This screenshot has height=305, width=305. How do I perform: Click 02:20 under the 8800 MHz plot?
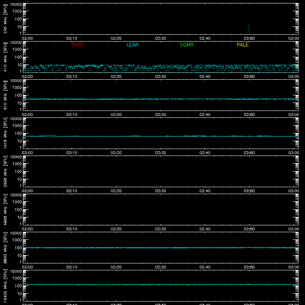(116, 267)
